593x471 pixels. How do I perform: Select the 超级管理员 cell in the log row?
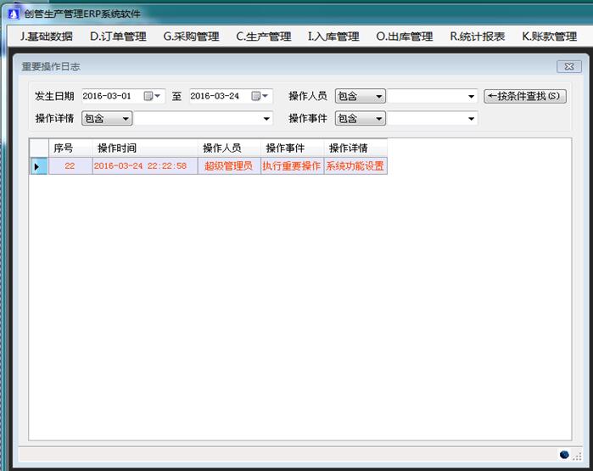tap(228, 166)
